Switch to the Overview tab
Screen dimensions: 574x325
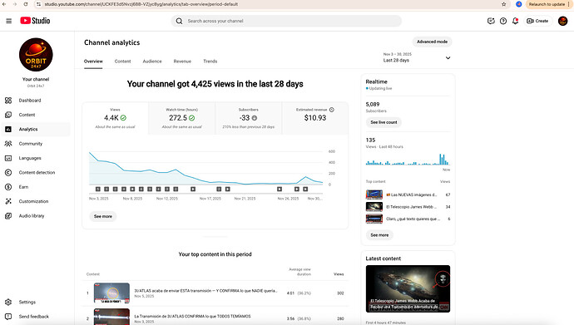93,62
